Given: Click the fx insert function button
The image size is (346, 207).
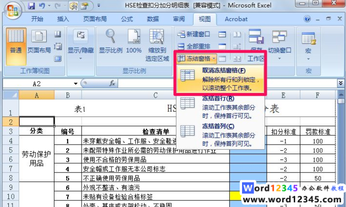Looking at the screenshot, I should 112,83.
